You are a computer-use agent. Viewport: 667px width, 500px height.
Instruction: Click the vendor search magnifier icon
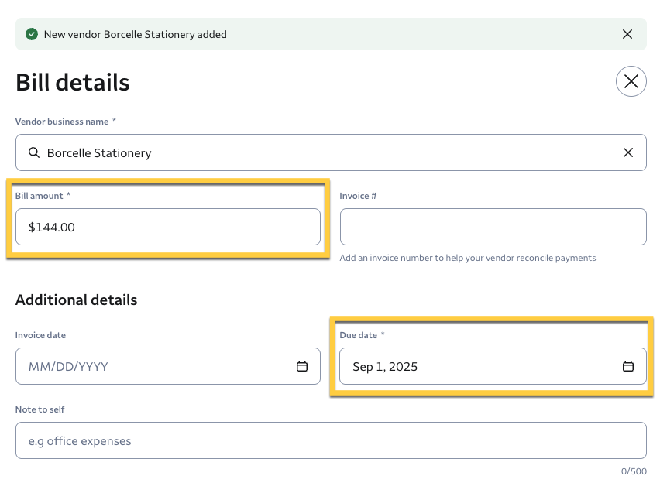34,152
